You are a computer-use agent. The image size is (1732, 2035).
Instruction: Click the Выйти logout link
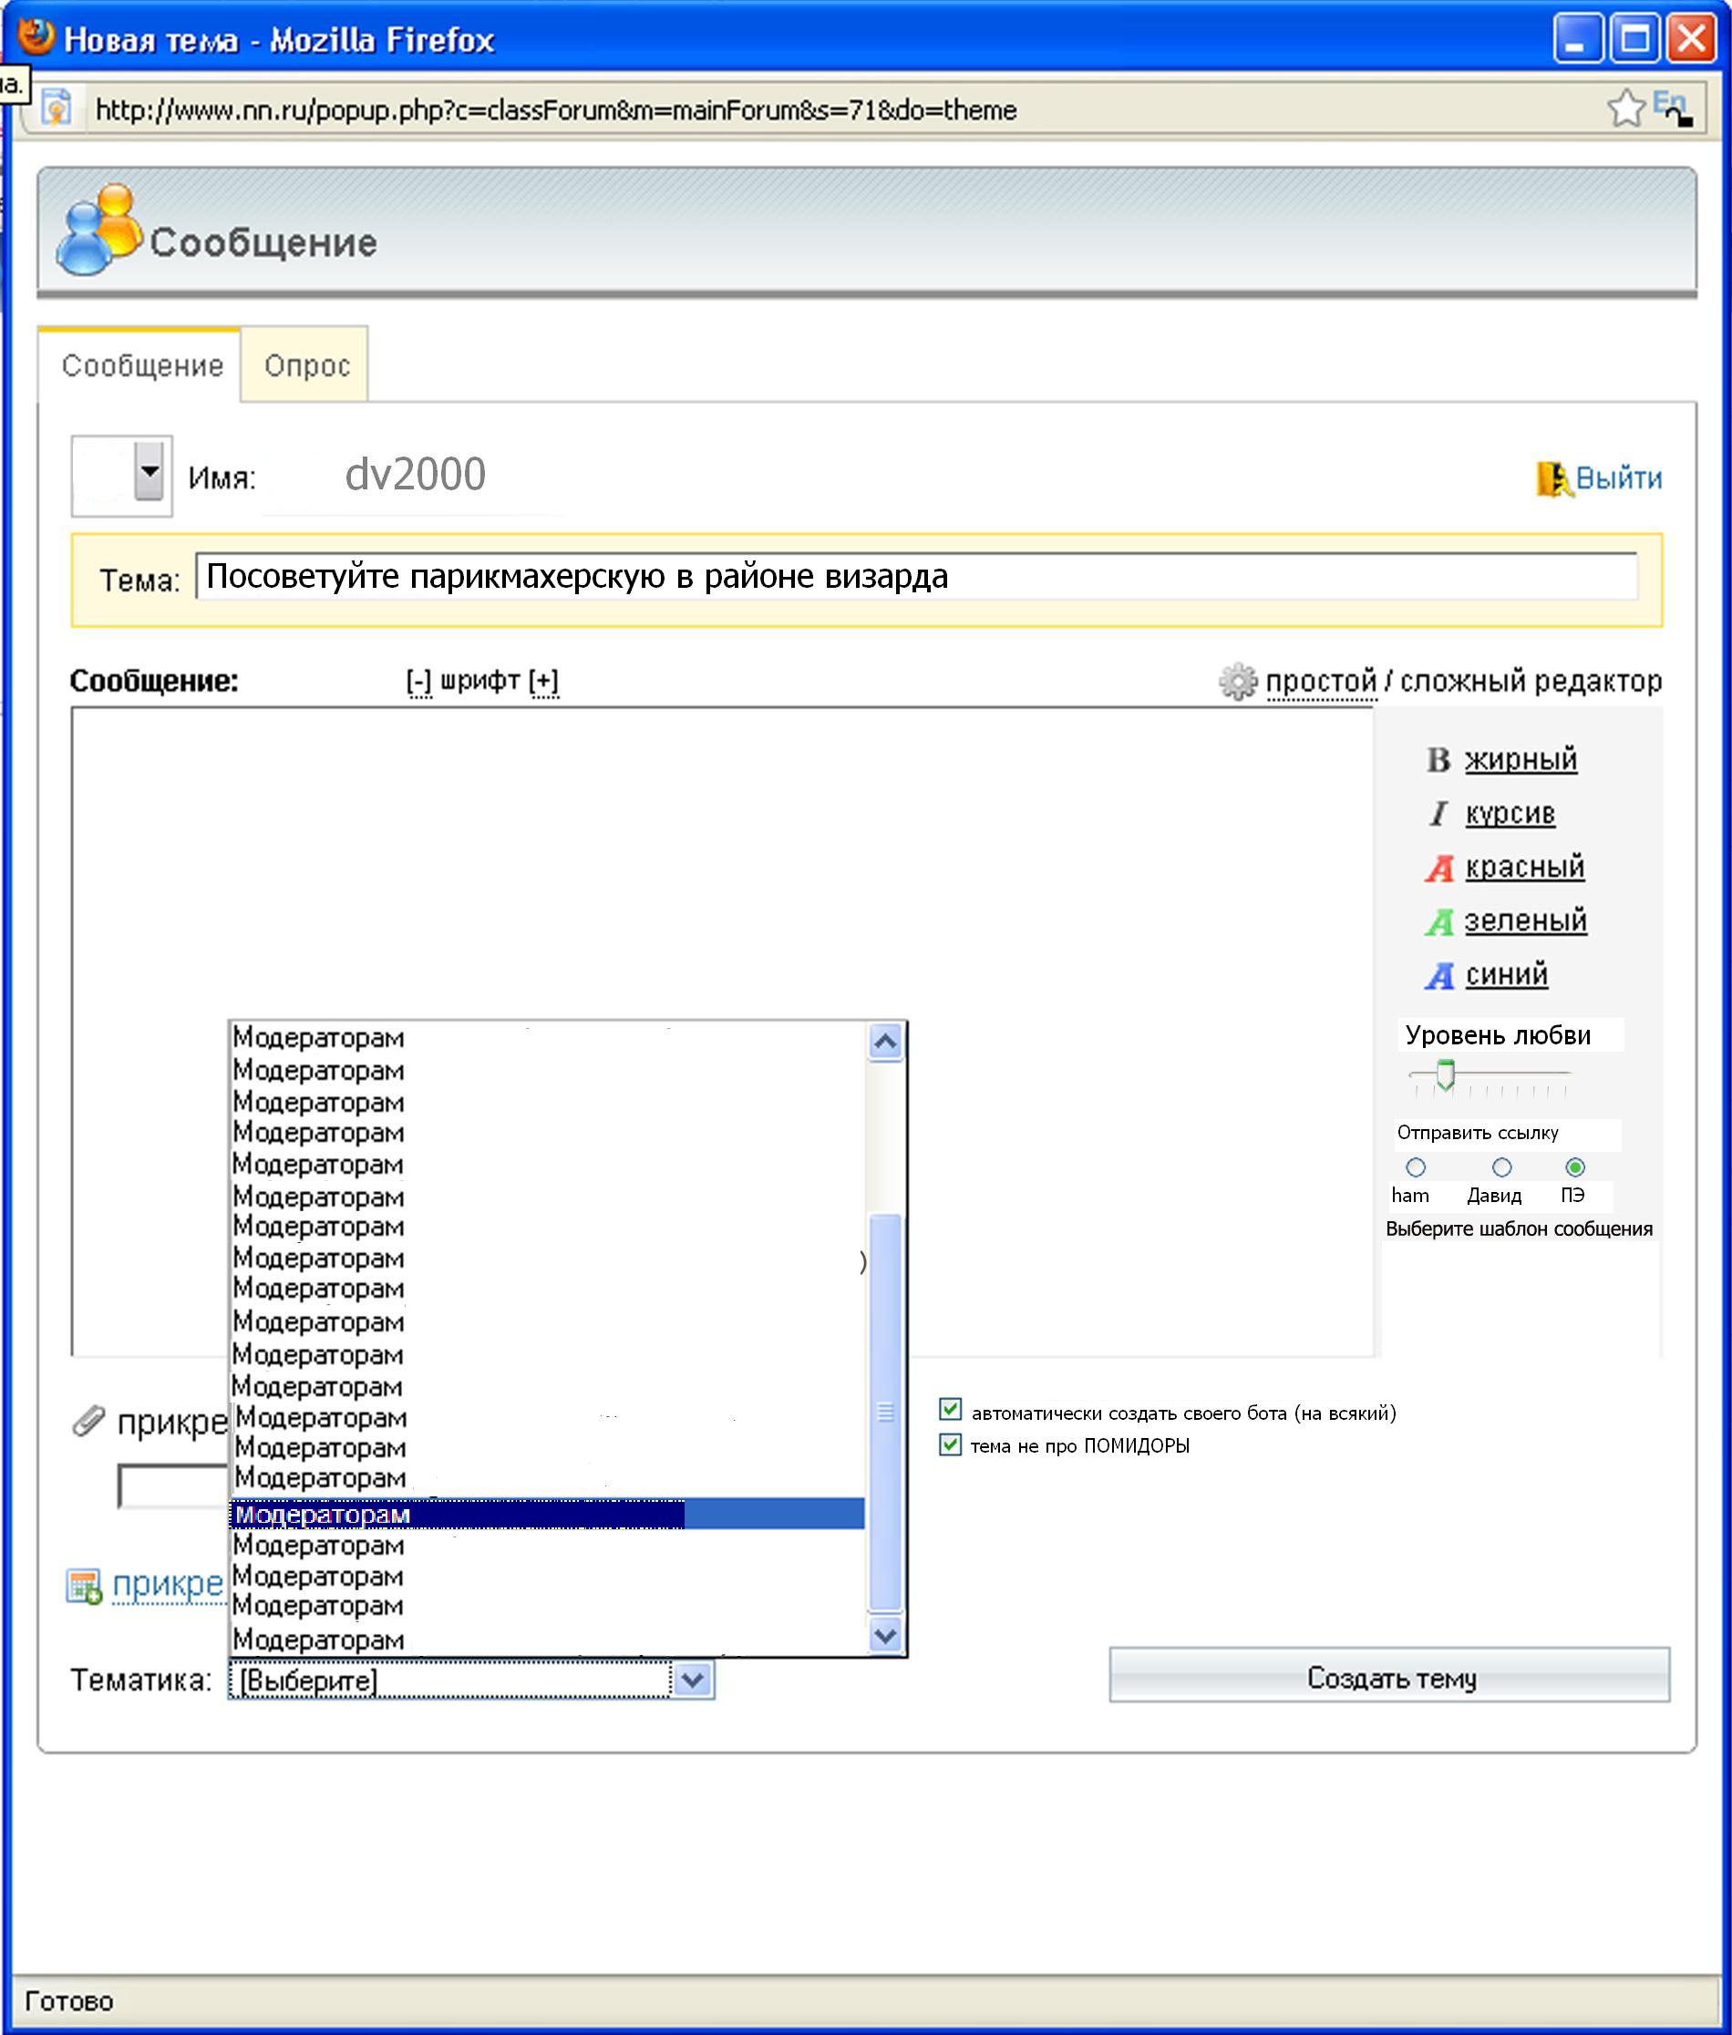pos(1618,478)
